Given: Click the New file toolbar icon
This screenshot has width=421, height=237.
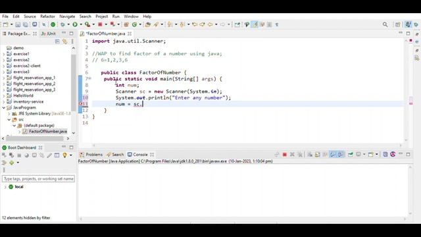Looking at the screenshot, I should click(x=6, y=25).
